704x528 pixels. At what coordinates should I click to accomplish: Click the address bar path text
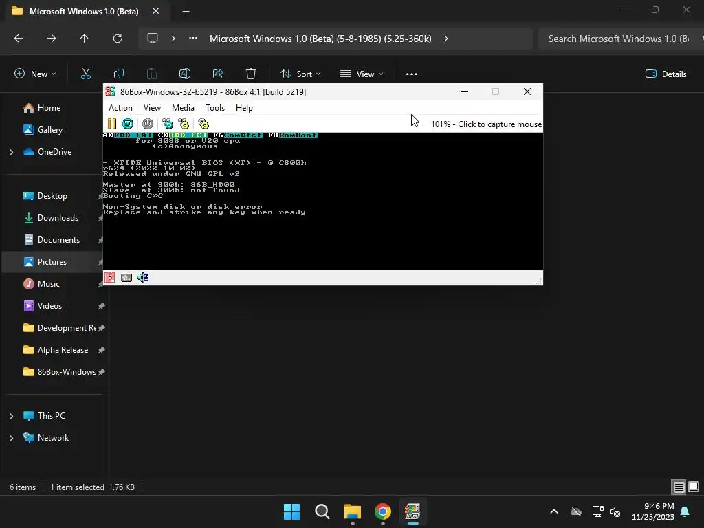(320, 38)
